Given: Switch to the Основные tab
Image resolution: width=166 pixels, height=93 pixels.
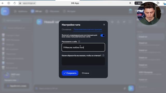Looking at the screenshot, I should [x=66, y=29].
